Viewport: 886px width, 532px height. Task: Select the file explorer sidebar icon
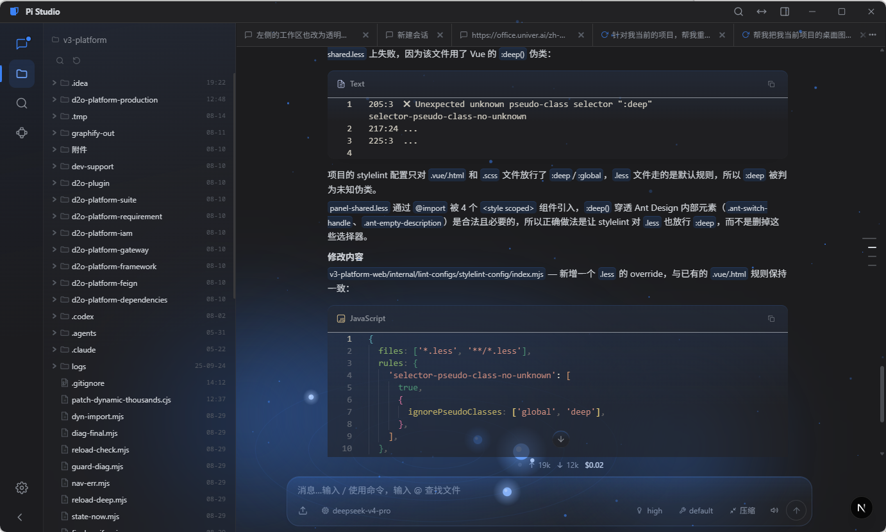22,74
